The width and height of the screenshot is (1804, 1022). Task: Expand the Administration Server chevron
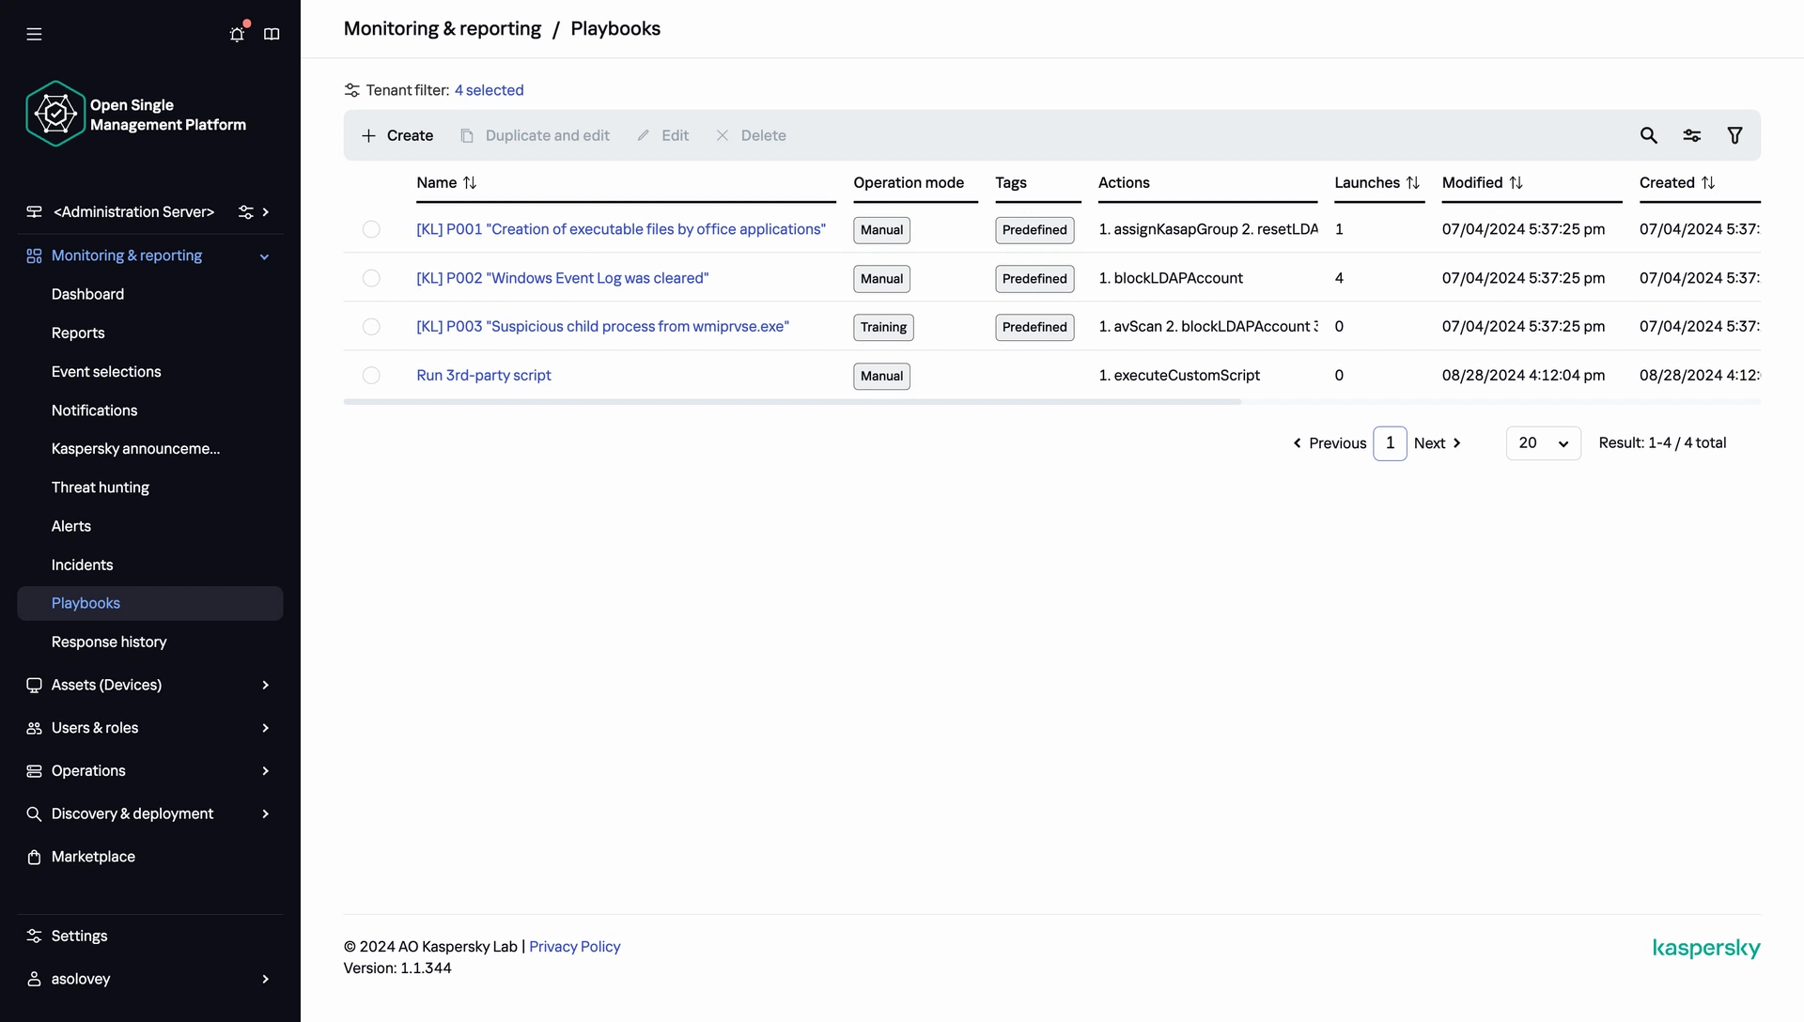pyautogui.click(x=266, y=212)
